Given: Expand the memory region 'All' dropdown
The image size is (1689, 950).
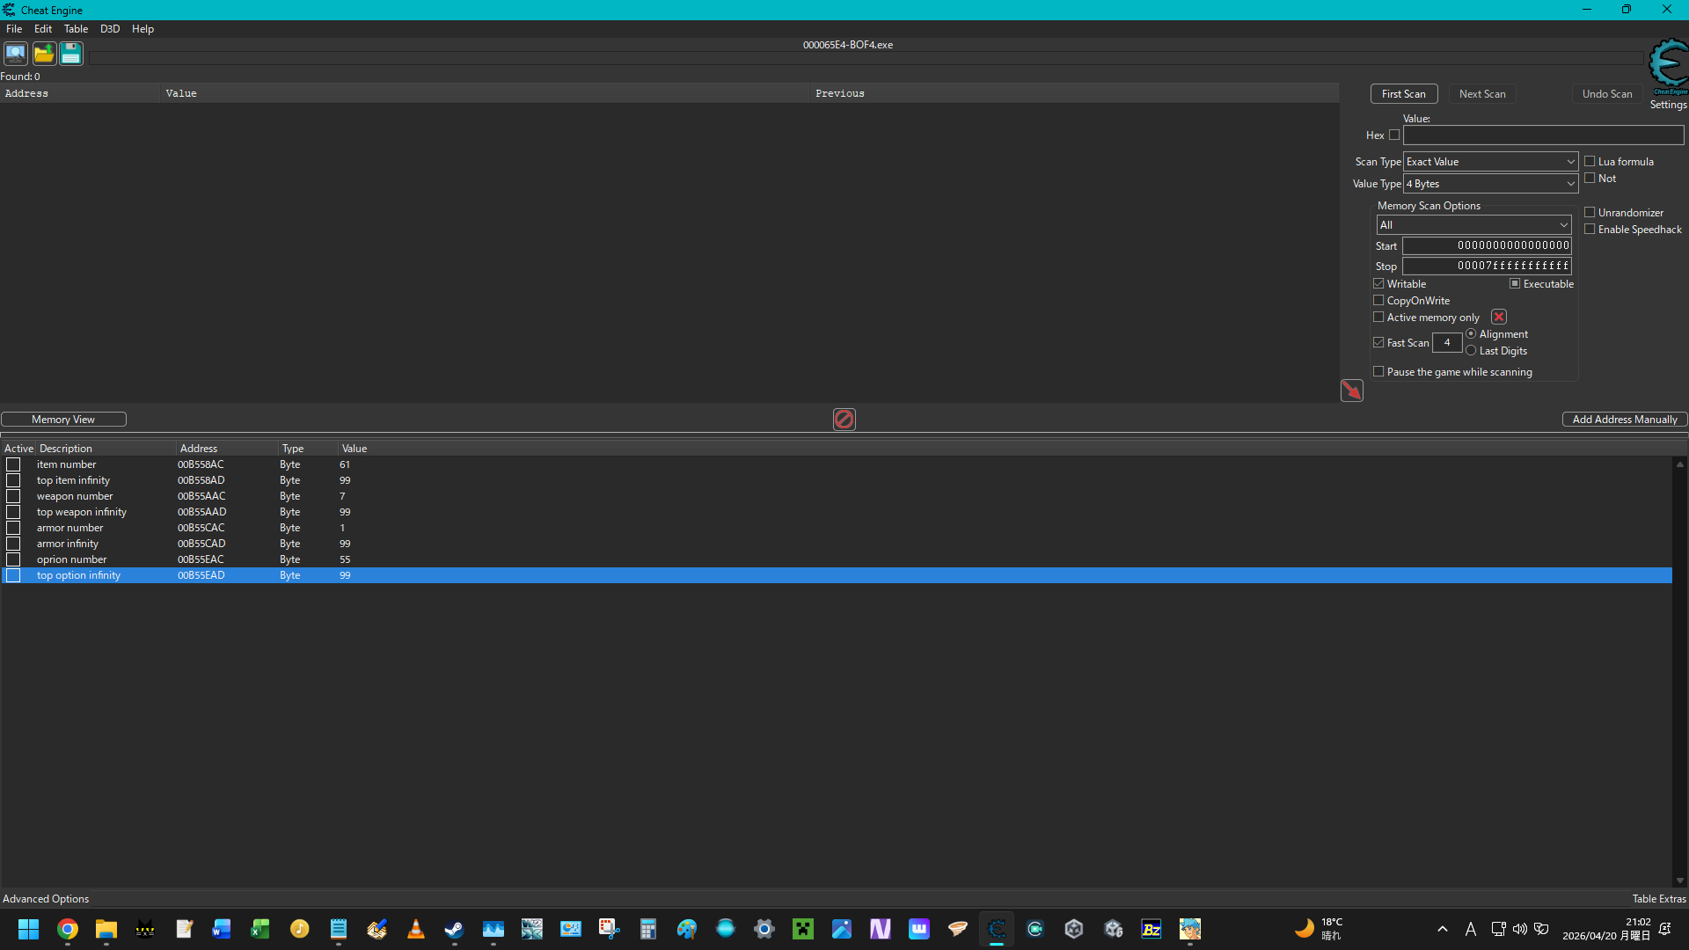Looking at the screenshot, I should click(x=1473, y=225).
